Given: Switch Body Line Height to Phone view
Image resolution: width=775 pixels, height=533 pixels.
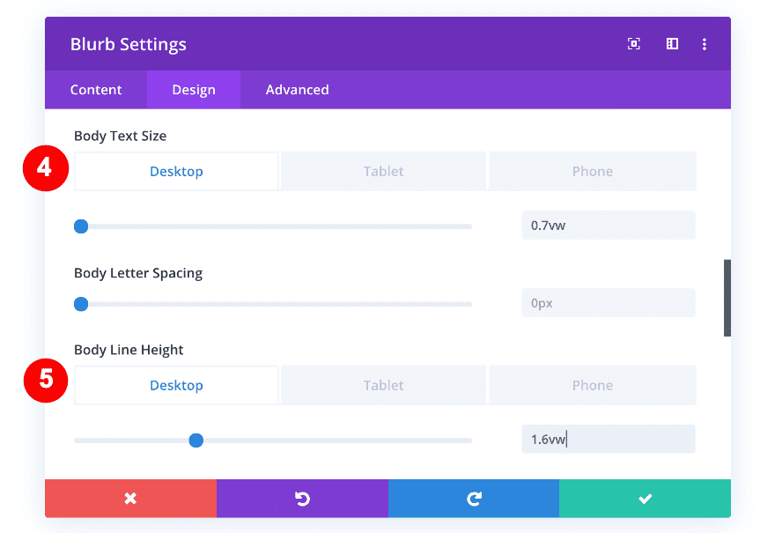Looking at the screenshot, I should tap(592, 385).
